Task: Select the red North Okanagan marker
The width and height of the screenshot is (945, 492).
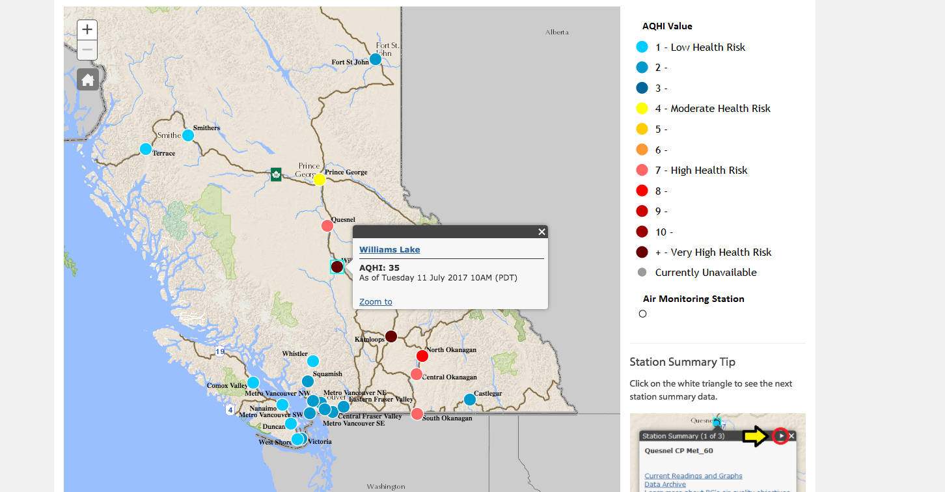Action: 422,356
